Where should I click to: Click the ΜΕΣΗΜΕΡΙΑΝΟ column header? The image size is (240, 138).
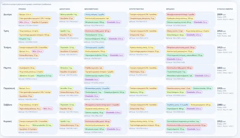tap(91, 9)
